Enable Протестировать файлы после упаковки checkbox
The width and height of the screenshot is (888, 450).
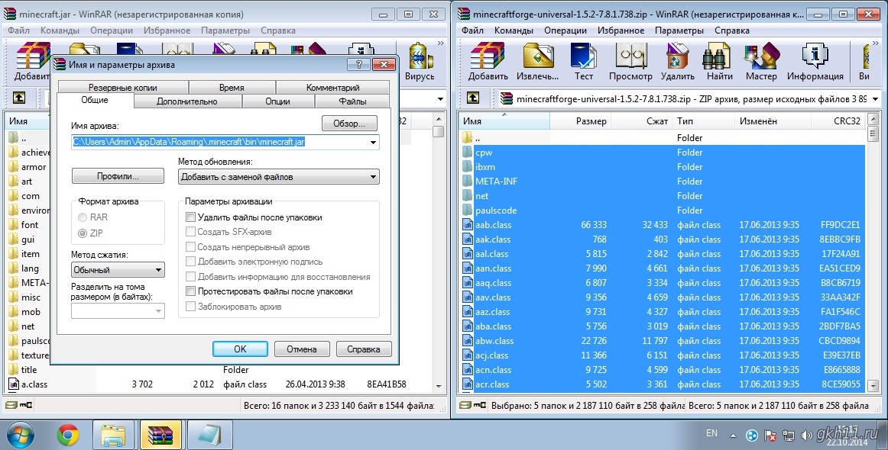coord(191,291)
